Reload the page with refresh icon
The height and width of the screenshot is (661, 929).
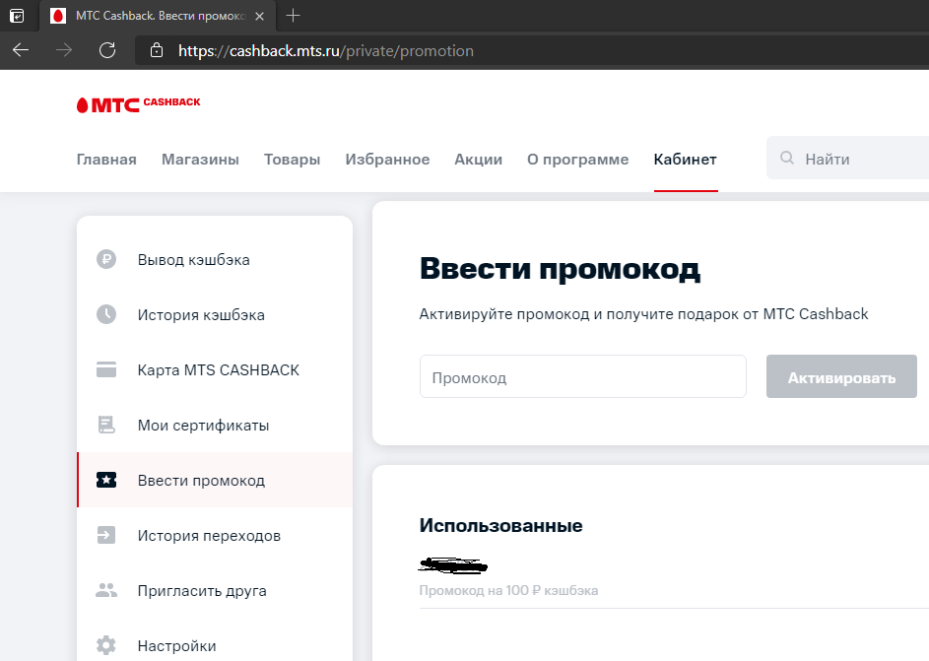point(107,50)
